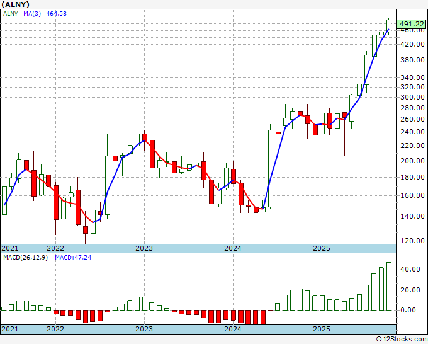
Task: Click the 2025 label on price timeline
Action: 322,248
